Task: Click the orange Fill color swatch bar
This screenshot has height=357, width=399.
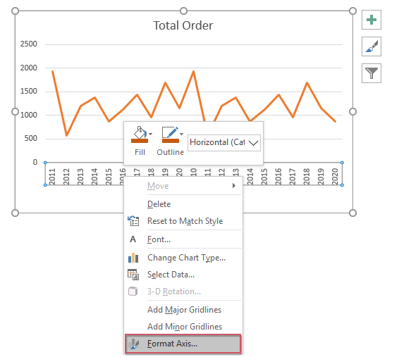Action: pyautogui.click(x=140, y=141)
